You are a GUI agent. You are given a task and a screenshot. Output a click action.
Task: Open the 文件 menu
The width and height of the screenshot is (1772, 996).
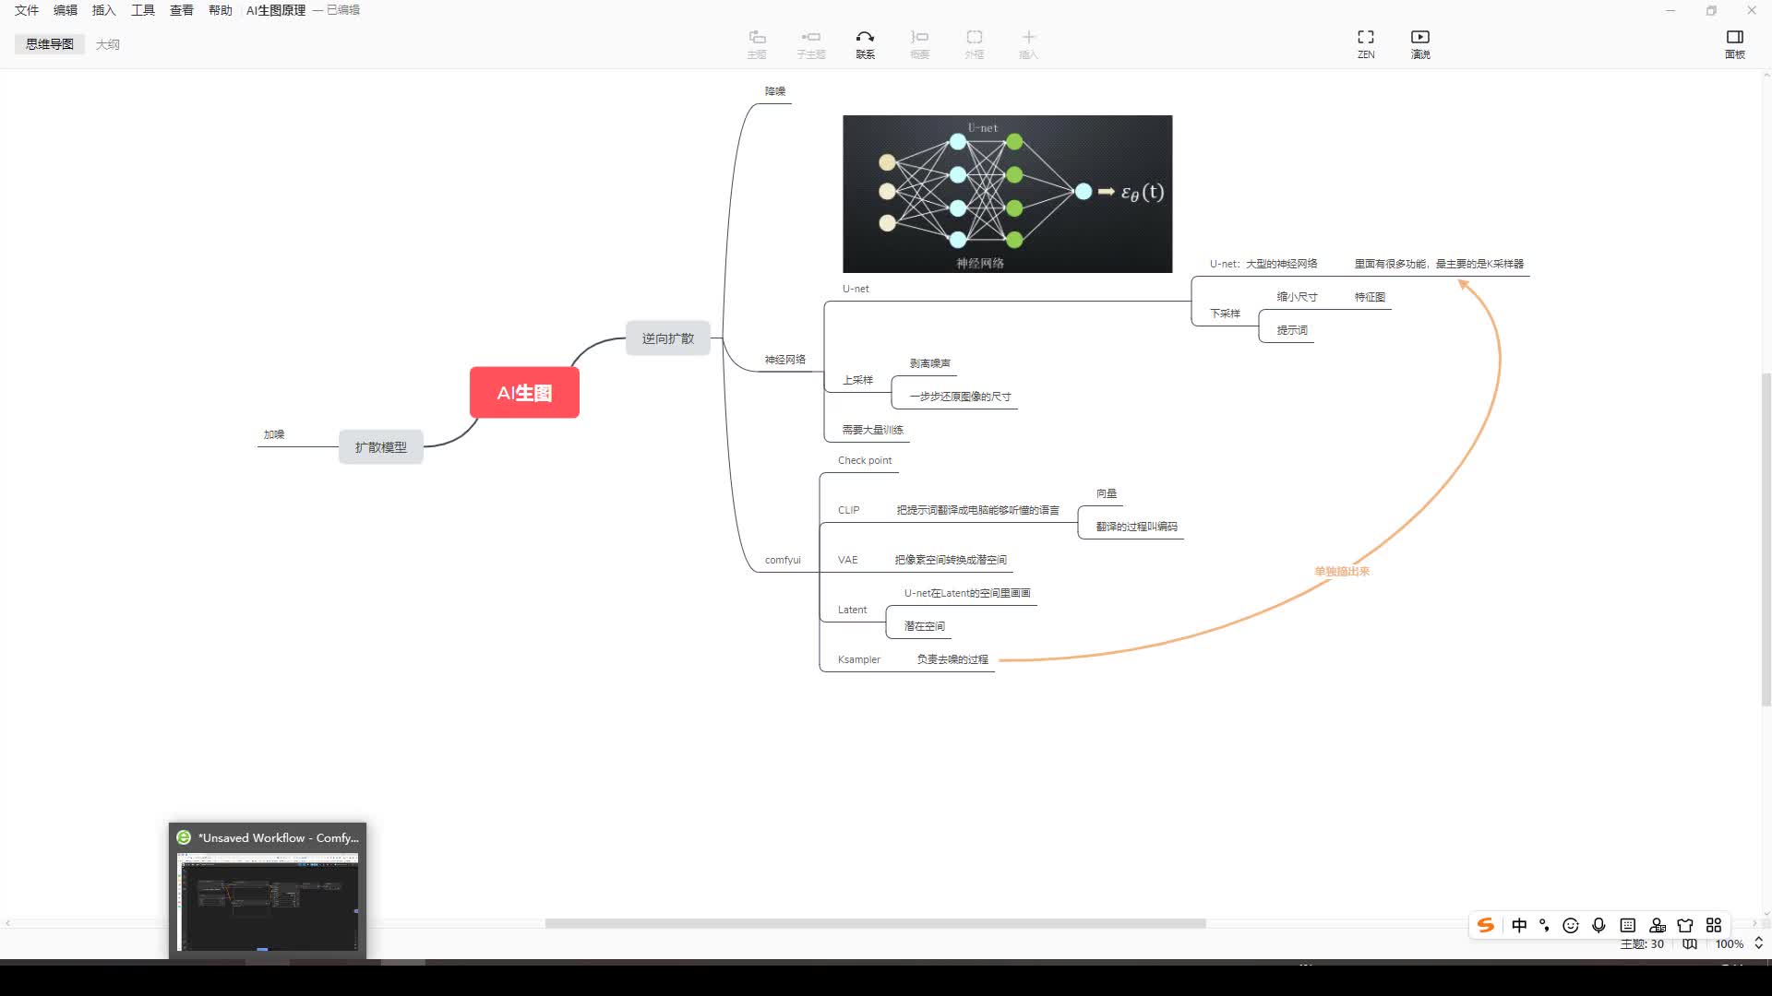point(27,10)
